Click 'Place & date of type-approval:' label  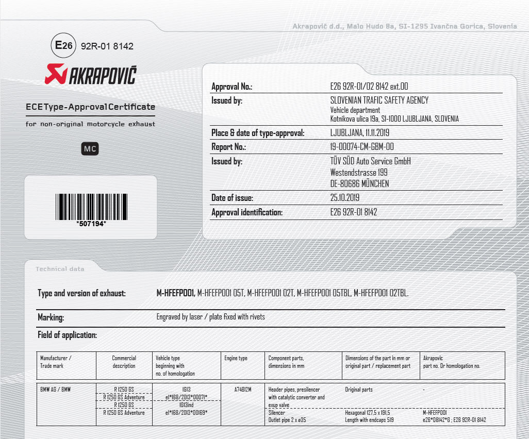click(x=258, y=133)
